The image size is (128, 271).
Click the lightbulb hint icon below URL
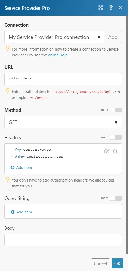tap(8, 91)
